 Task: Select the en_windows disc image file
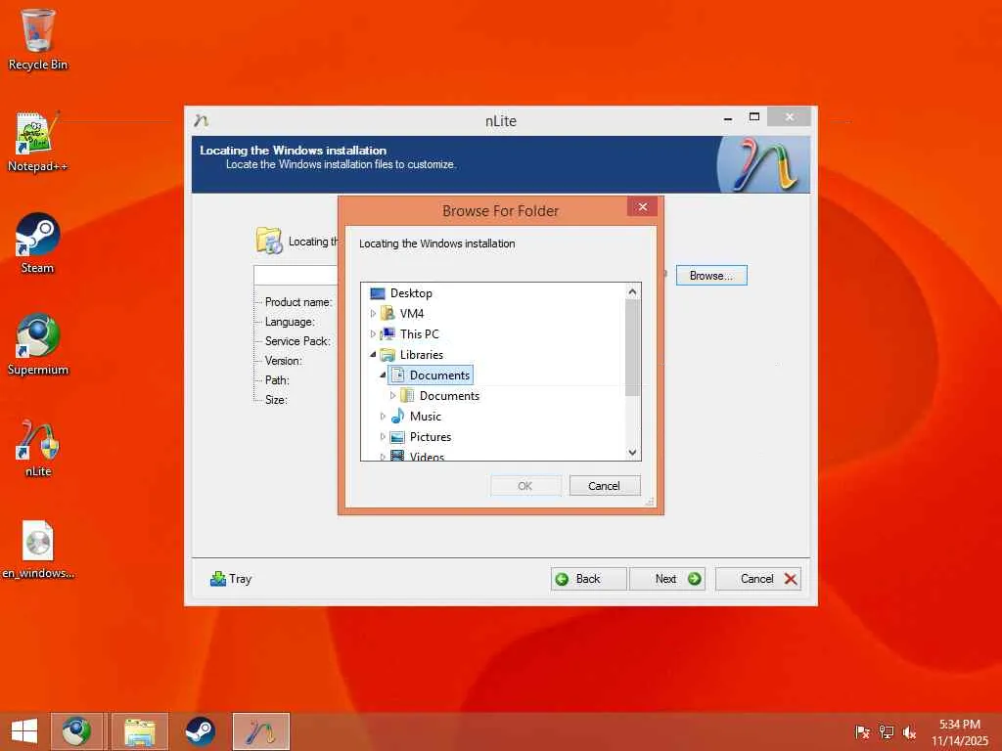pyautogui.click(x=38, y=549)
